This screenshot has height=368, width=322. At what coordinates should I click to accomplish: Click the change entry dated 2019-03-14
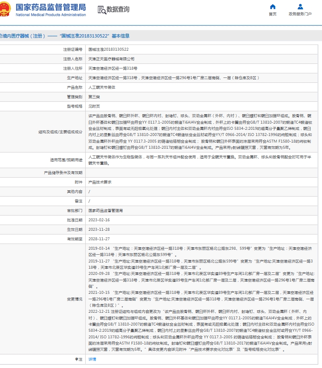pyautogui.click(x=200, y=252)
